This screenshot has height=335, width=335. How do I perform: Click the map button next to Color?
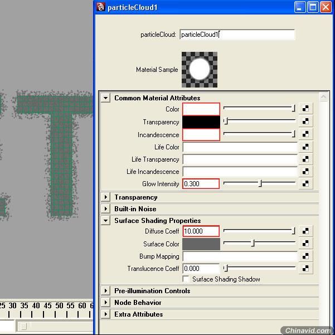pos(305,108)
